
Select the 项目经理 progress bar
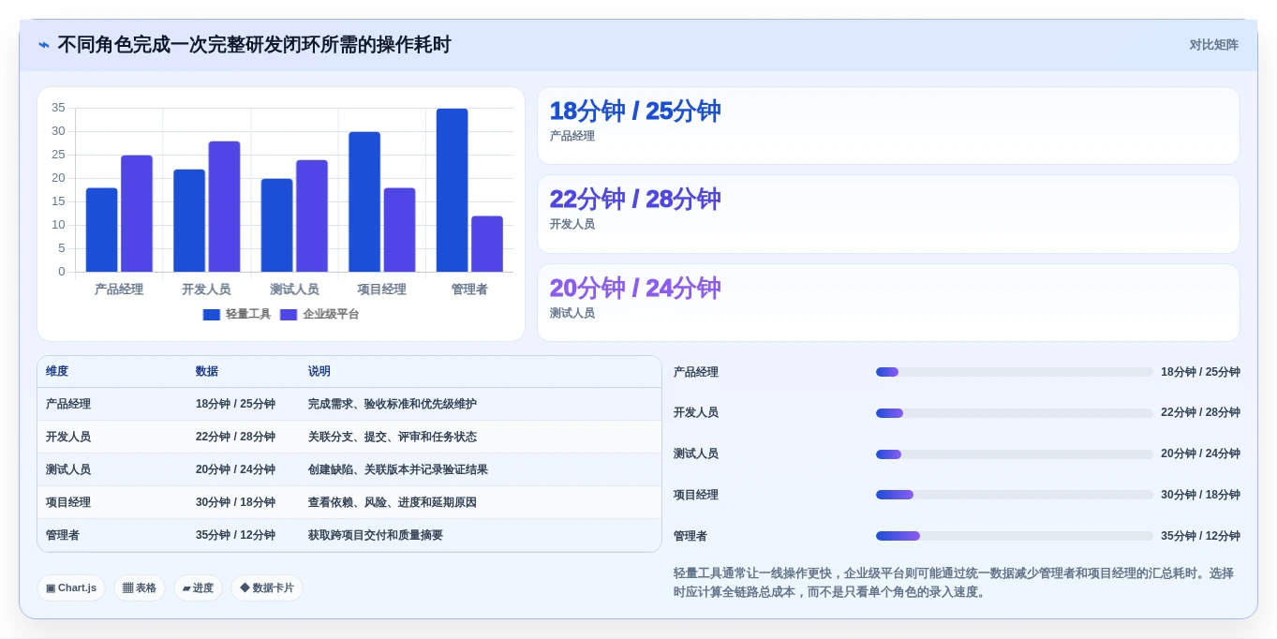[x=1015, y=495]
